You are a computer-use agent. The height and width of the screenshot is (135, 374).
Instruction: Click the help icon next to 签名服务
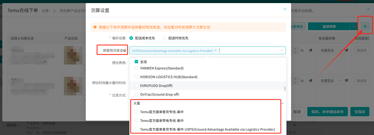click(333, 38)
